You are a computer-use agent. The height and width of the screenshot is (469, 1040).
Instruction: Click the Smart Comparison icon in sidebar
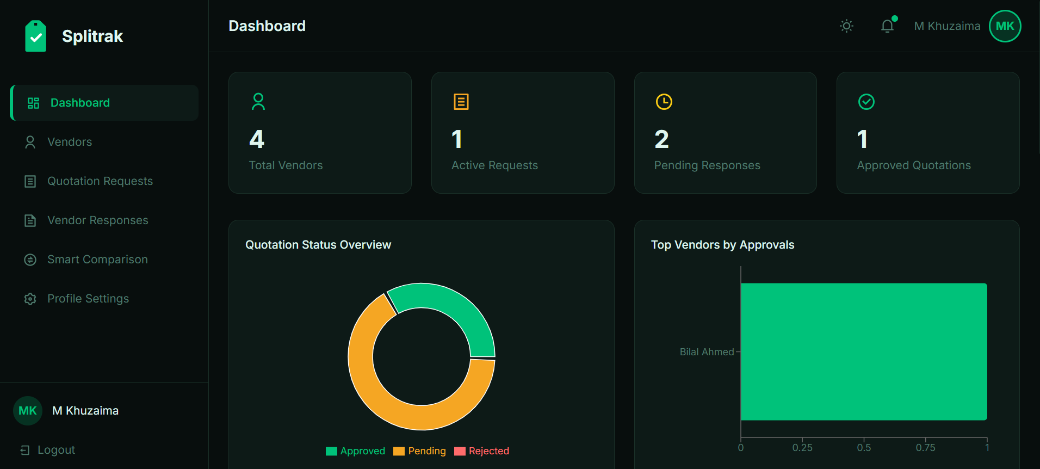click(x=30, y=260)
